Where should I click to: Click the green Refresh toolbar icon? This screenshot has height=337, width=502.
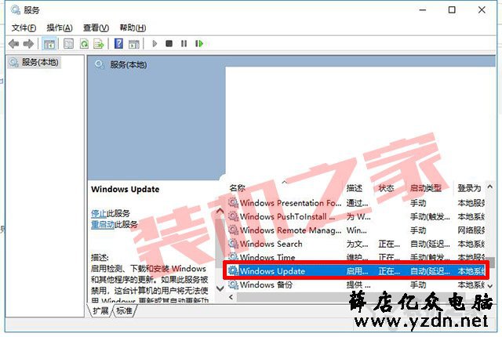[x=84, y=43]
